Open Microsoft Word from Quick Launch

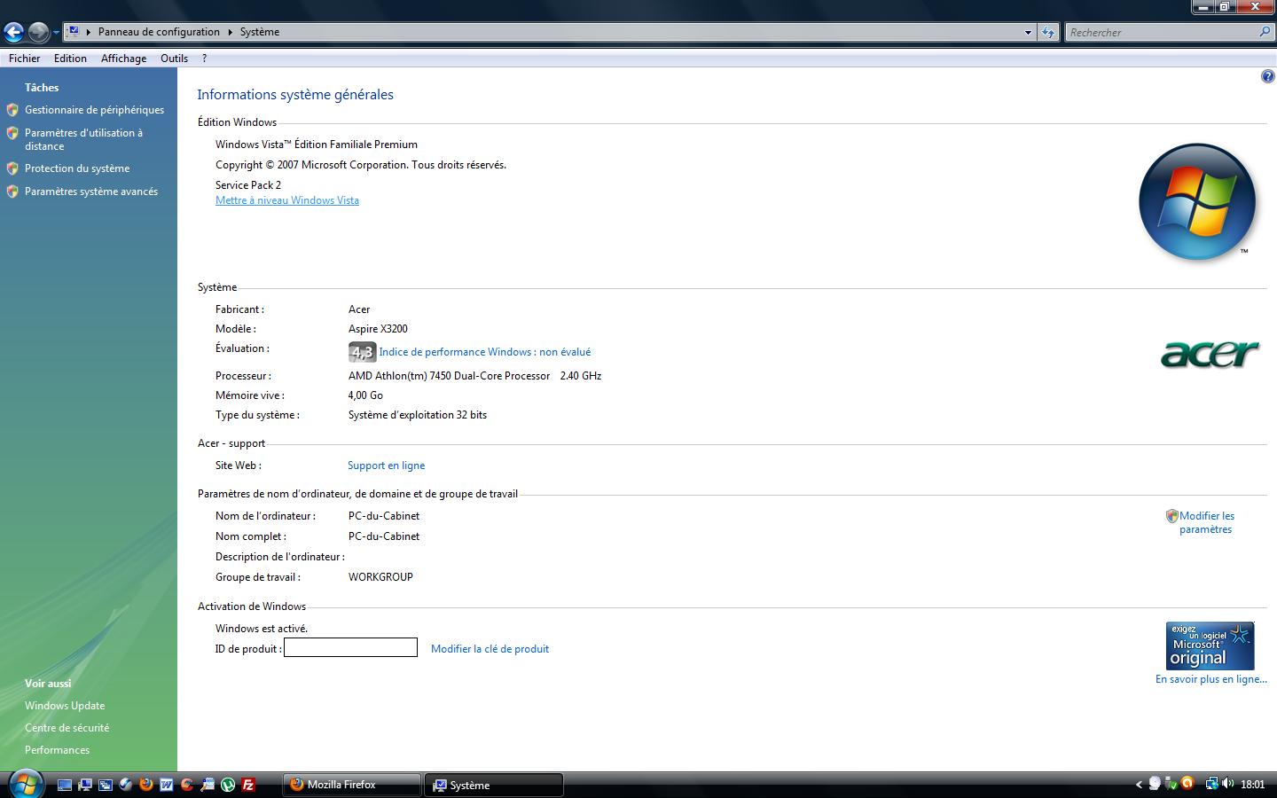[x=166, y=785]
